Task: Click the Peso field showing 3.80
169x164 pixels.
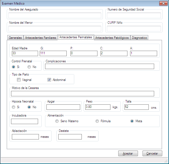Action: click(x=98, y=107)
